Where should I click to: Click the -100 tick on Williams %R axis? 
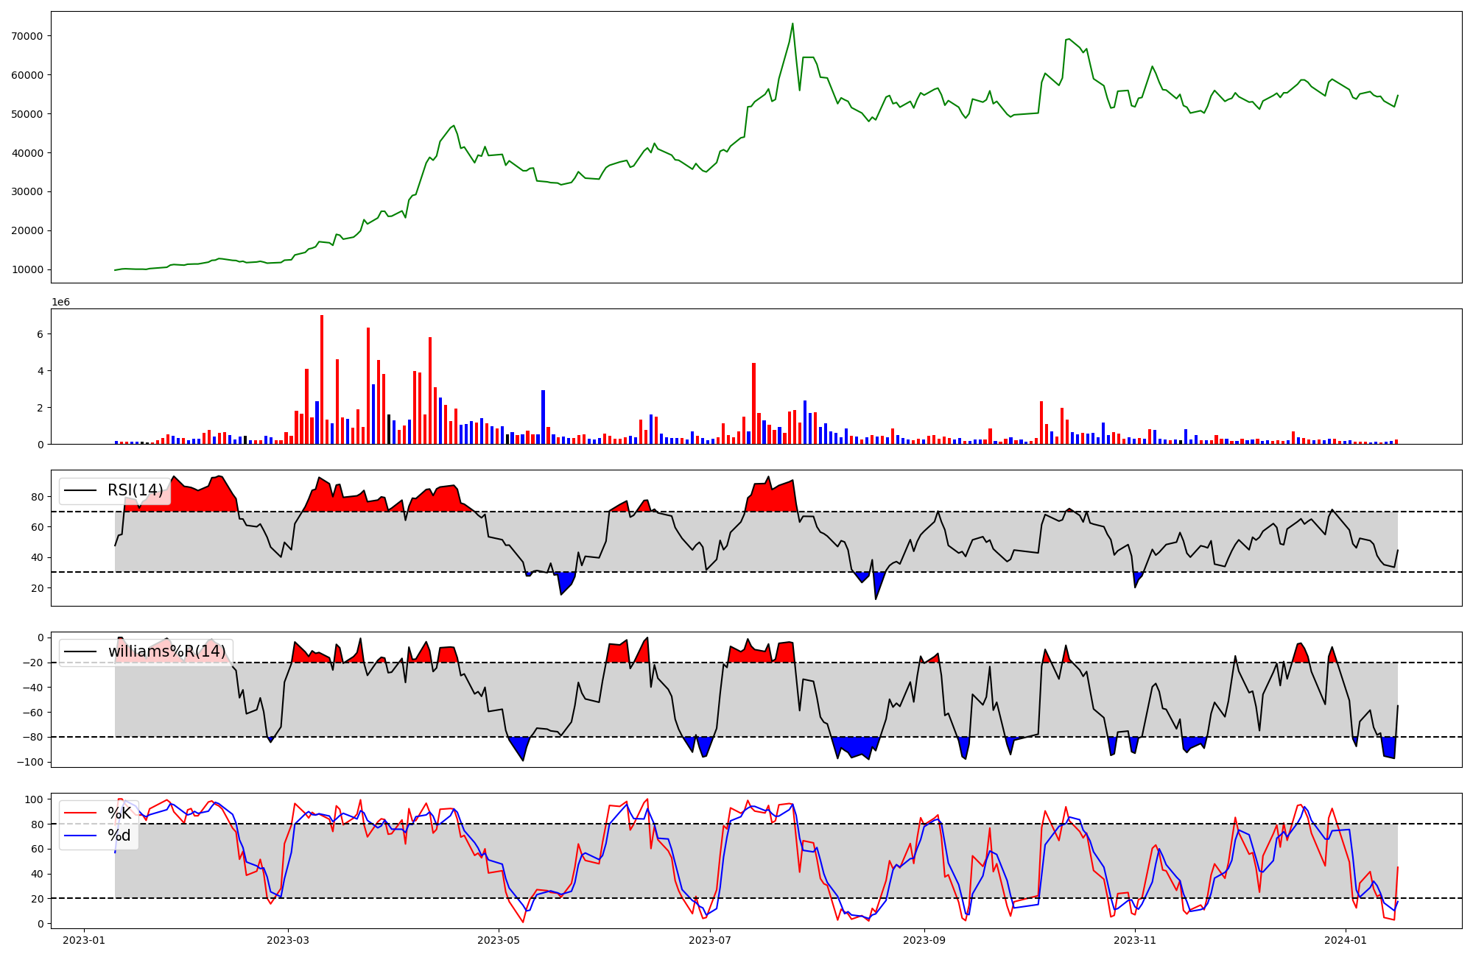pyautogui.click(x=32, y=762)
